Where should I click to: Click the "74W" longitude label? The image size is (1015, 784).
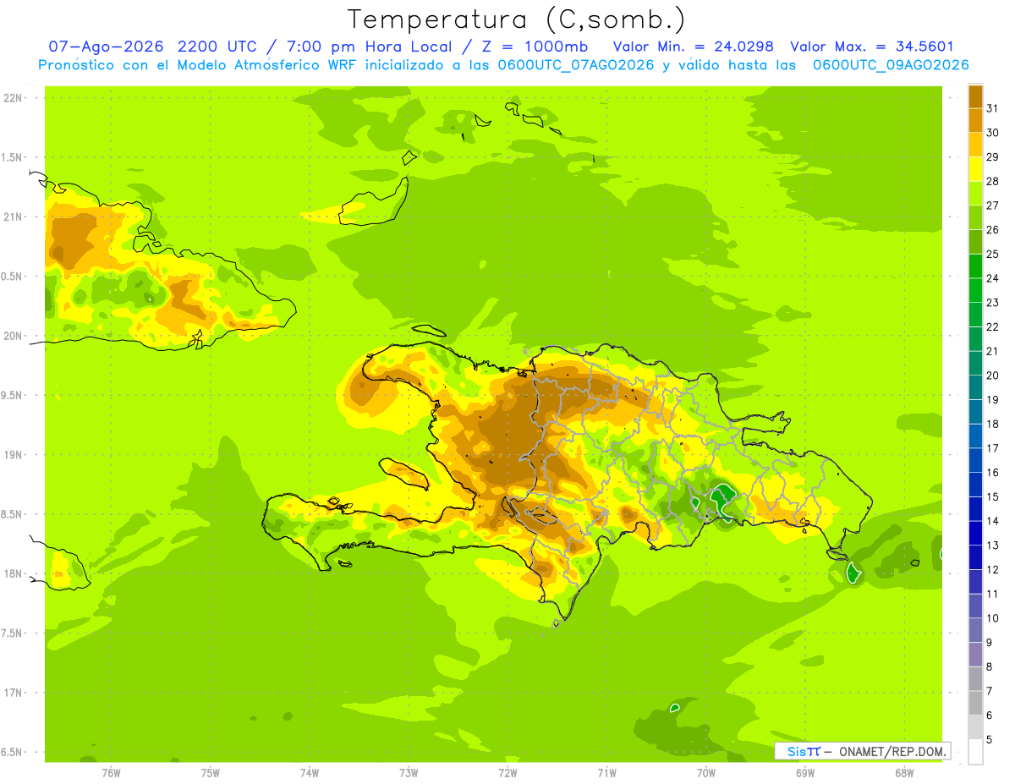point(310,773)
